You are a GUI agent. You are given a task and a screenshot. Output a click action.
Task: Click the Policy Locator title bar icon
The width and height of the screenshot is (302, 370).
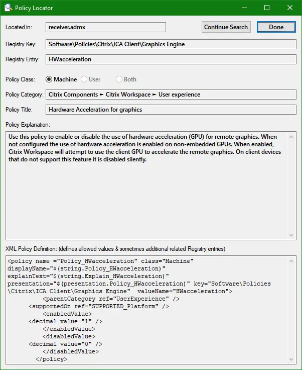8,8
